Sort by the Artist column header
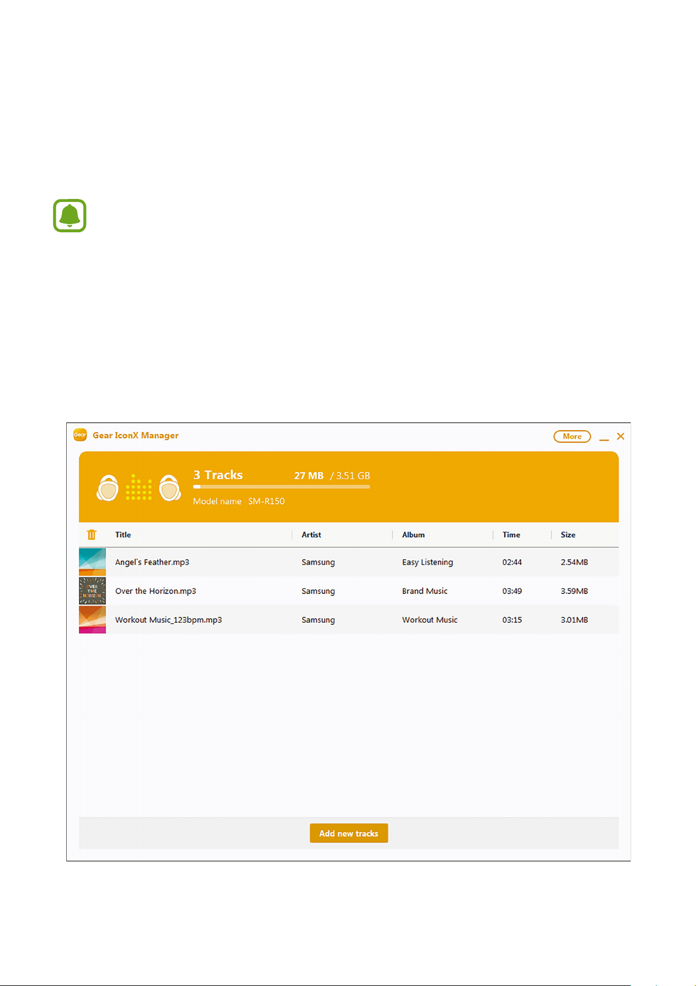Screen dimensions: 698x986 click(x=312, y=535)
